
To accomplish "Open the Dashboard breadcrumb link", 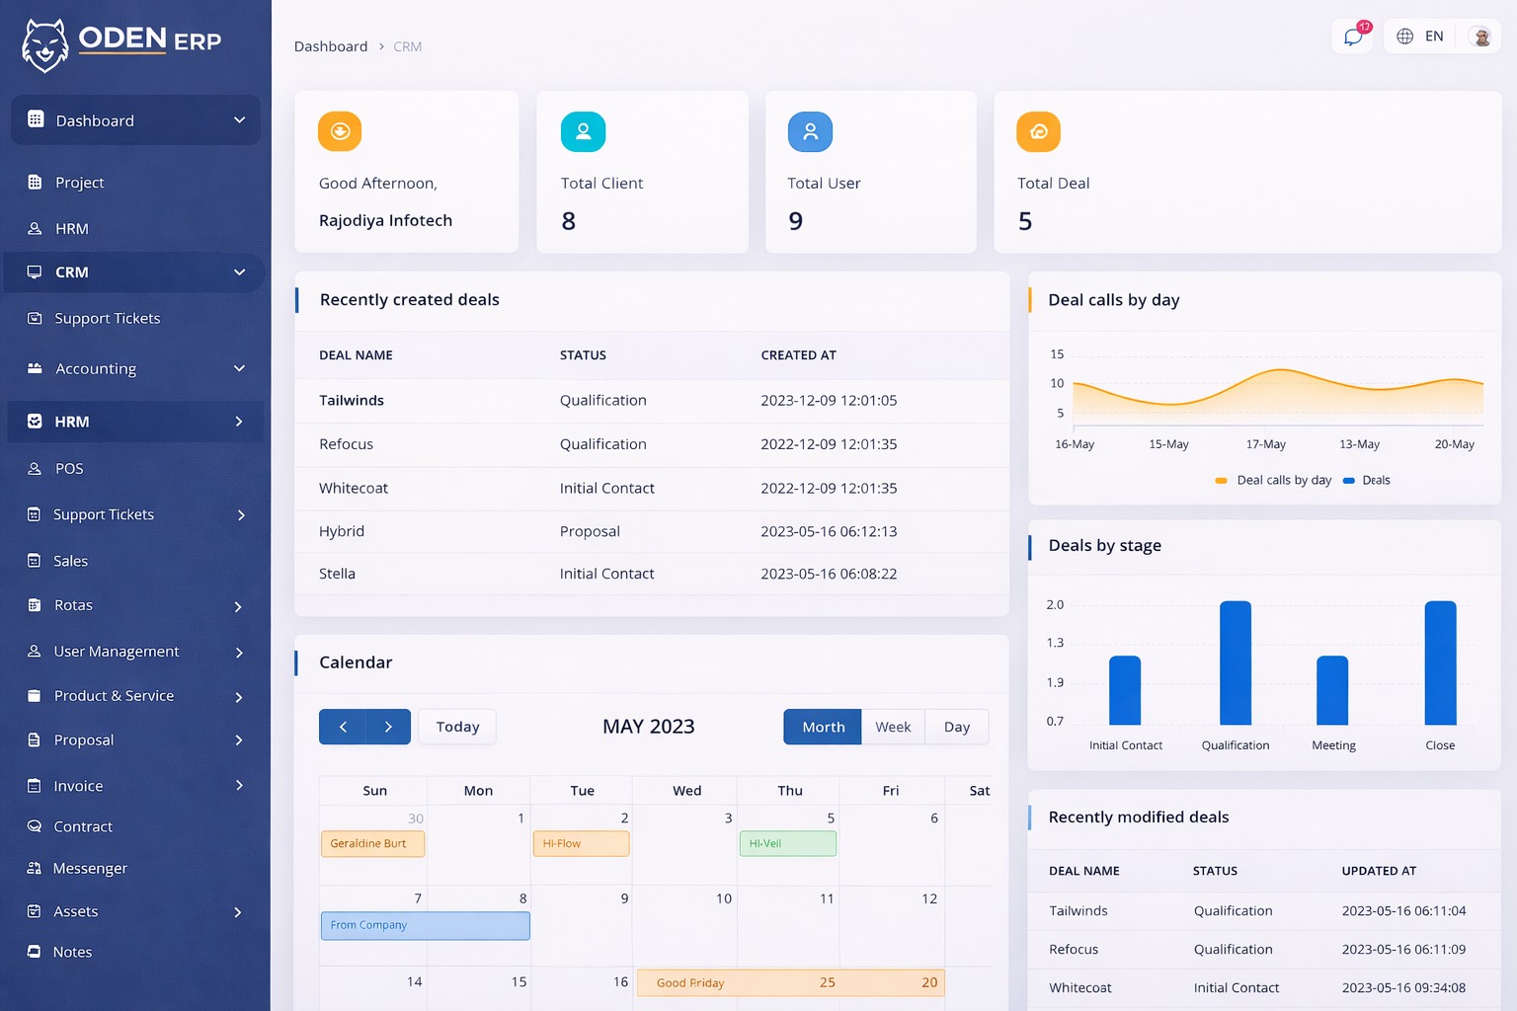I will tap(331, 45).
